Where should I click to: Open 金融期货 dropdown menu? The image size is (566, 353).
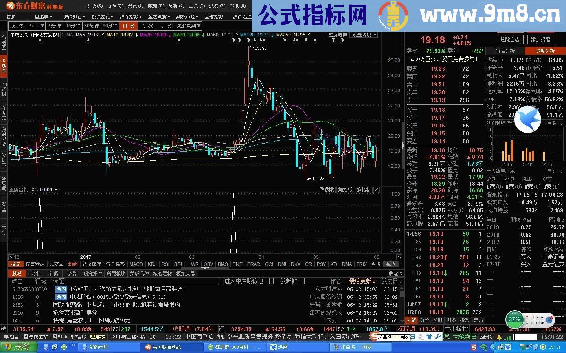pos(159,16)
